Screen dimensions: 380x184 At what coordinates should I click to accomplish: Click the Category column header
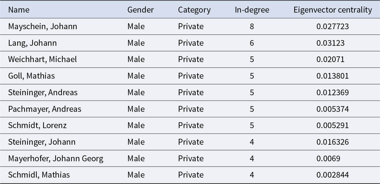coord(194,10)
